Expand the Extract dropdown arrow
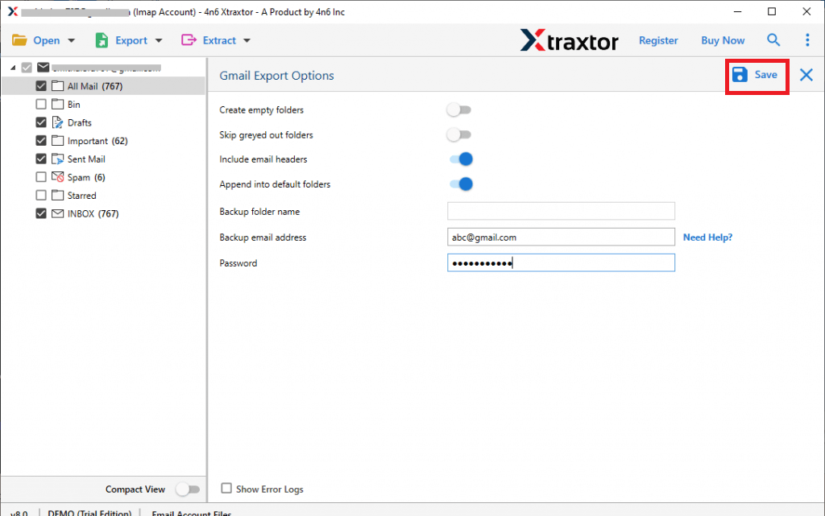The image size is (825, 516). coord(247,40)
